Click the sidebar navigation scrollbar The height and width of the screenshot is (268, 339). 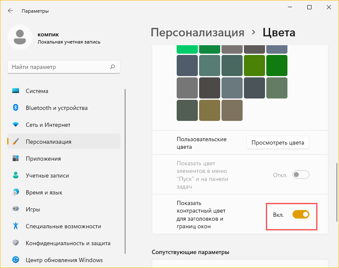125,171
